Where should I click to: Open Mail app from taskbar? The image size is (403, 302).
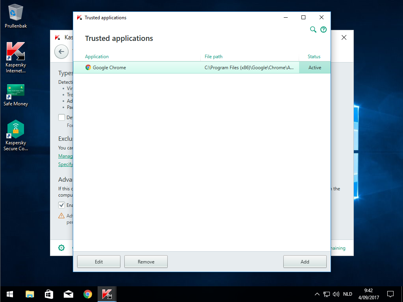tap(68, 294)
